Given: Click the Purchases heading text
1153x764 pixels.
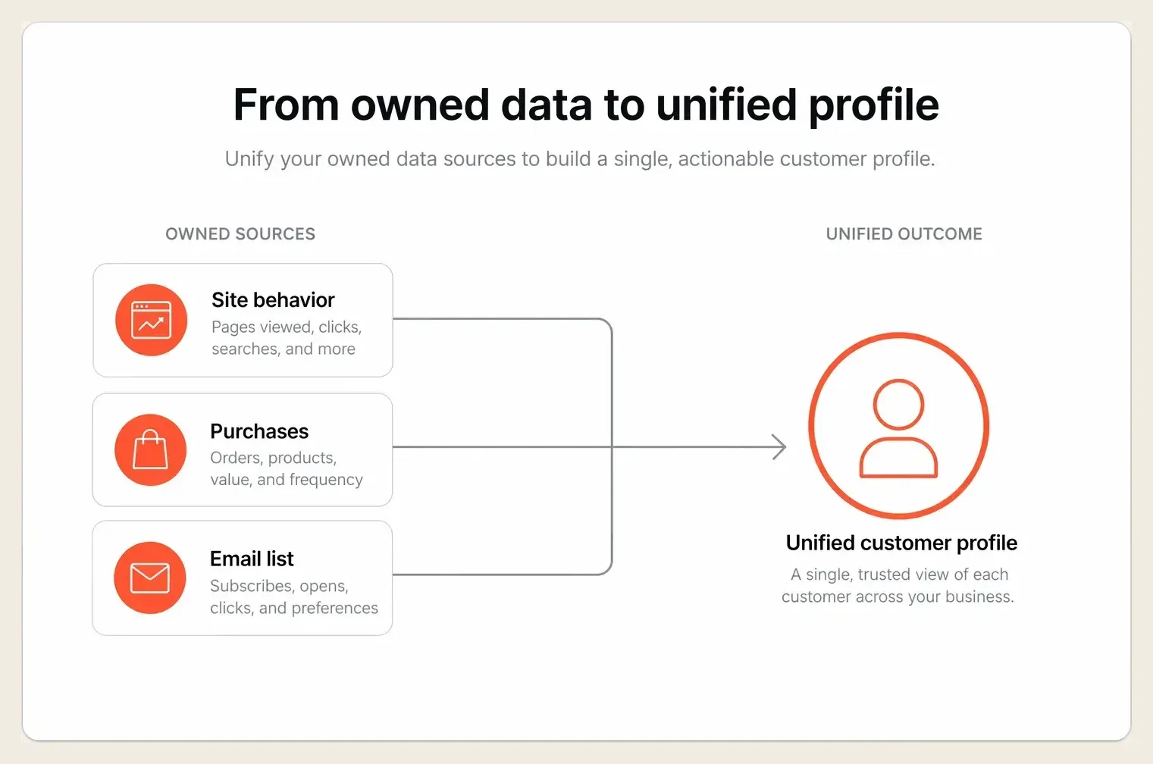Looking at the screenshot, I should (259, 431).
